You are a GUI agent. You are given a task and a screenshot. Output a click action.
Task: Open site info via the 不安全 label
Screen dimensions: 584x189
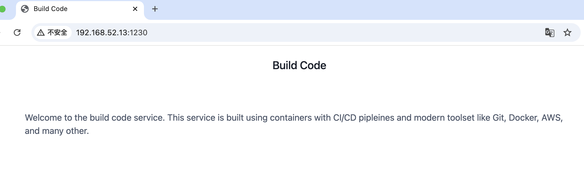[x=57, y=33]
